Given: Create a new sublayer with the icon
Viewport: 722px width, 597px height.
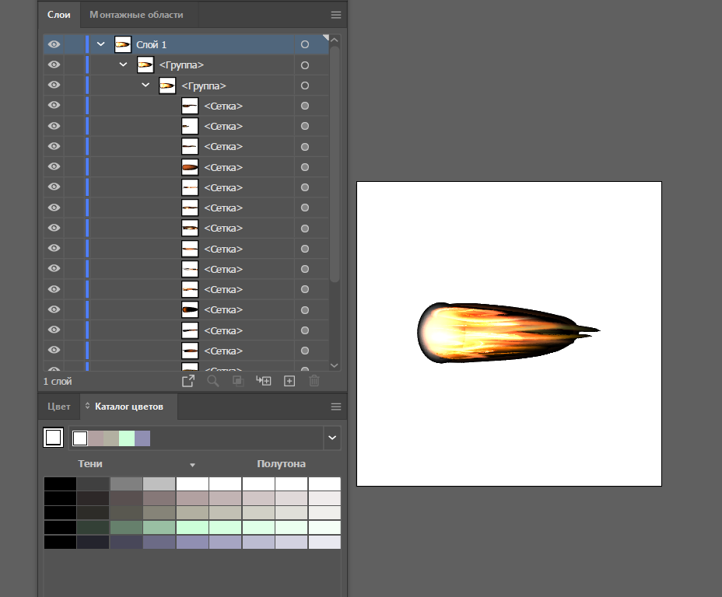Looking at the screenshot, I should point(264,381).
